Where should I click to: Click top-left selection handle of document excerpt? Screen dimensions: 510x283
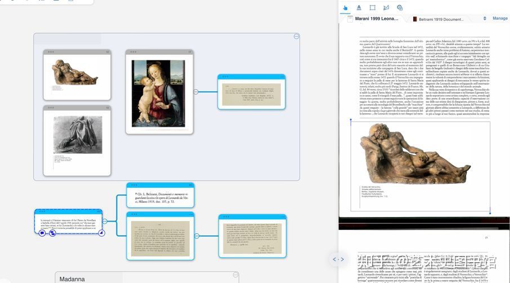coord(351,120)
